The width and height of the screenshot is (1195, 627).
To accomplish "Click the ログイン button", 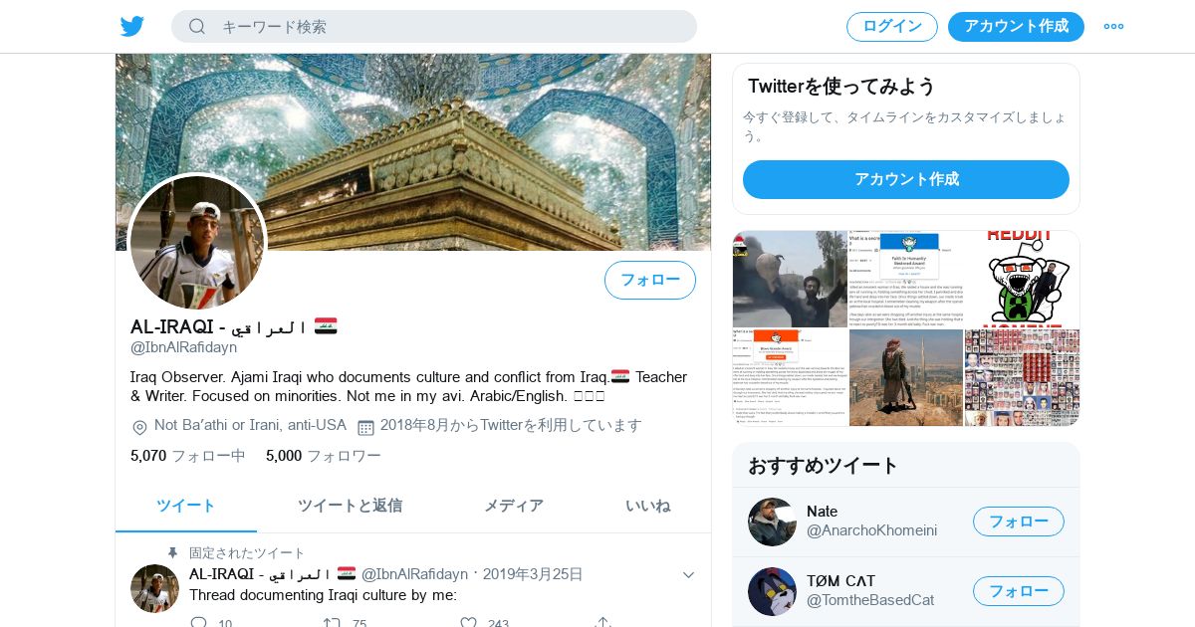I will click(x=892, y=27).
